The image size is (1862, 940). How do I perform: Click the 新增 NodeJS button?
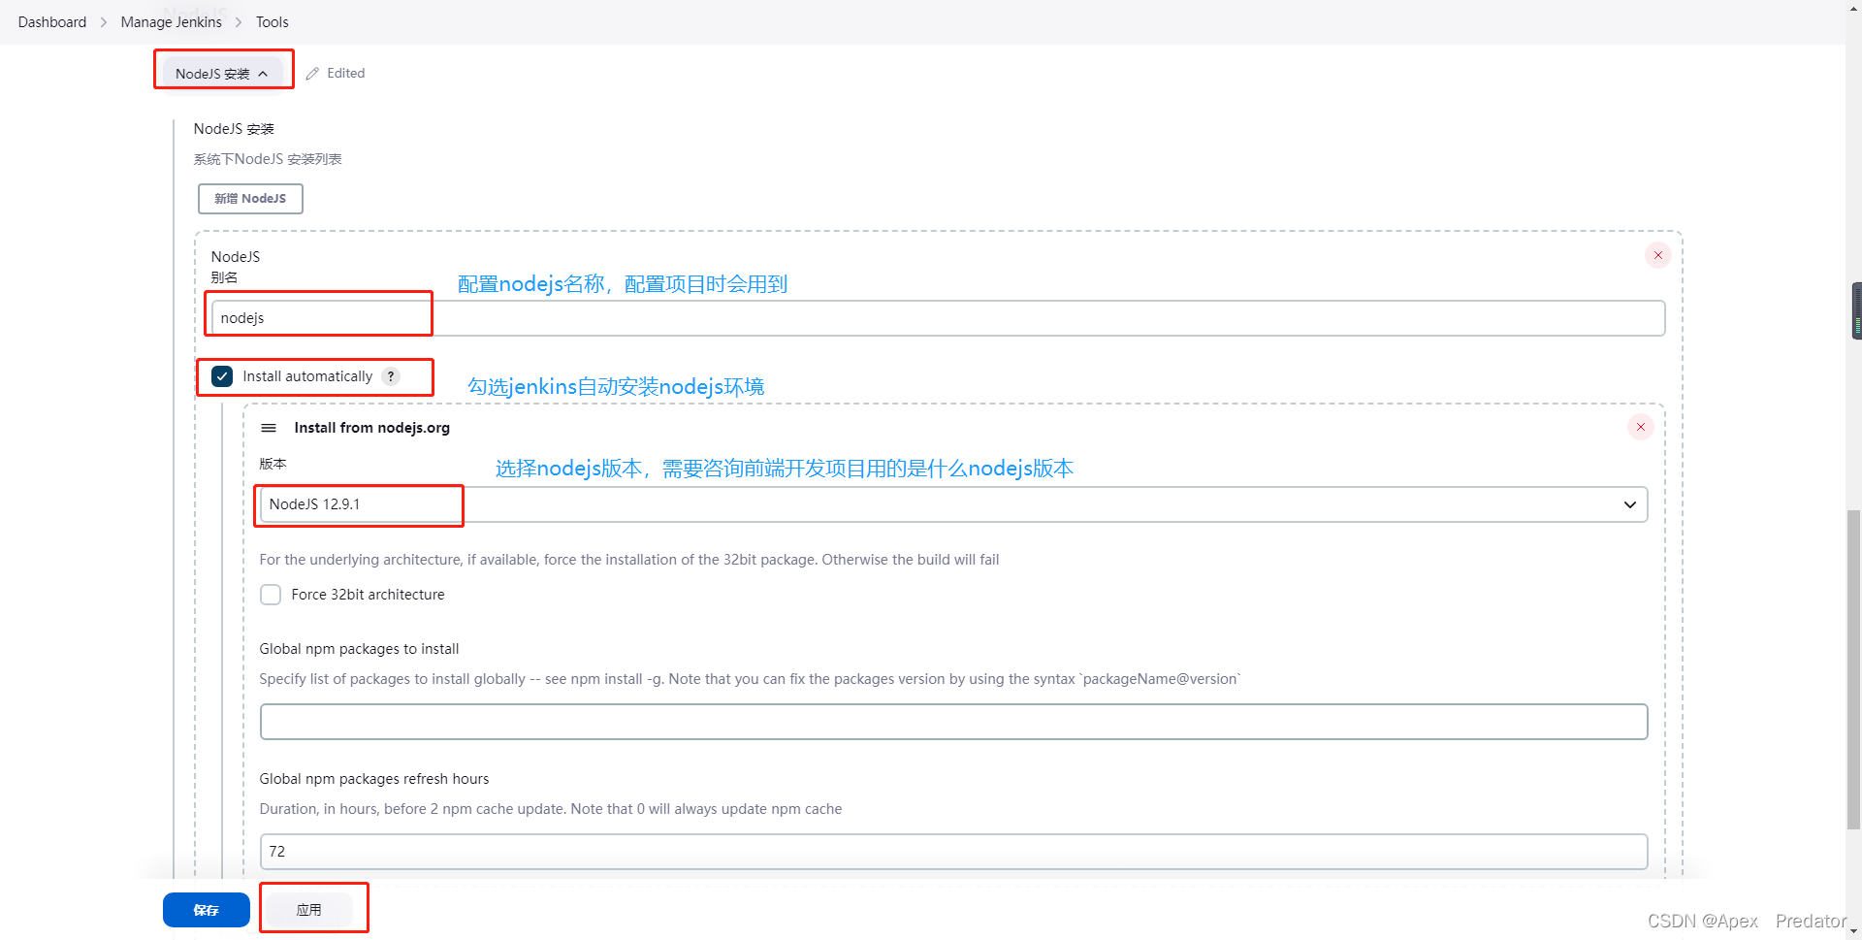(250, 199)
